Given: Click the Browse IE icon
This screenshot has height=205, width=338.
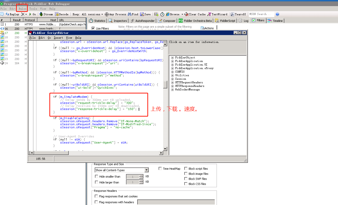Looking at the screenshot, I should 168,14.
